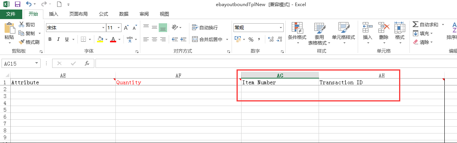Apply the yellow fill color bucket
The image size is (457, 143).
tap(100, 39)
